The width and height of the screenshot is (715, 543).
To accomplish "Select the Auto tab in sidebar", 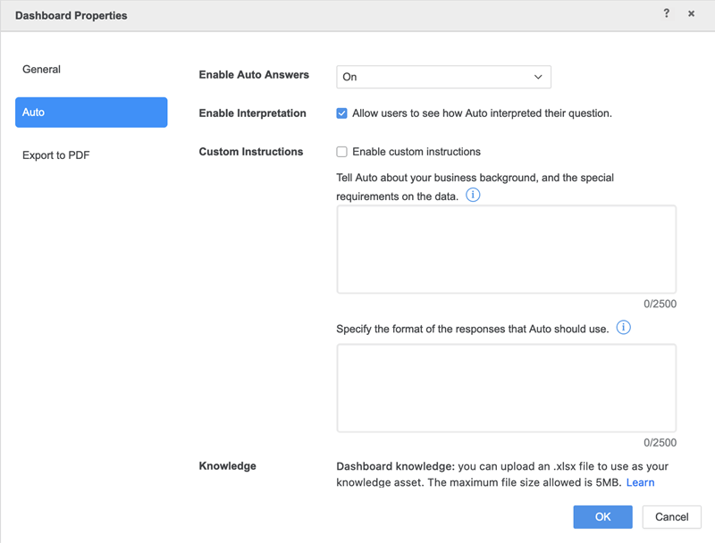I will point(91,113).
